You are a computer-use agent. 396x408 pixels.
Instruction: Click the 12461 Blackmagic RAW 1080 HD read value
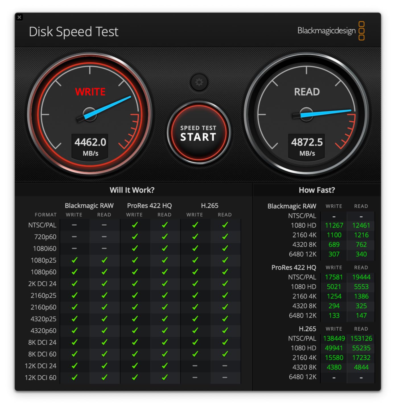(x=361, y=225)
